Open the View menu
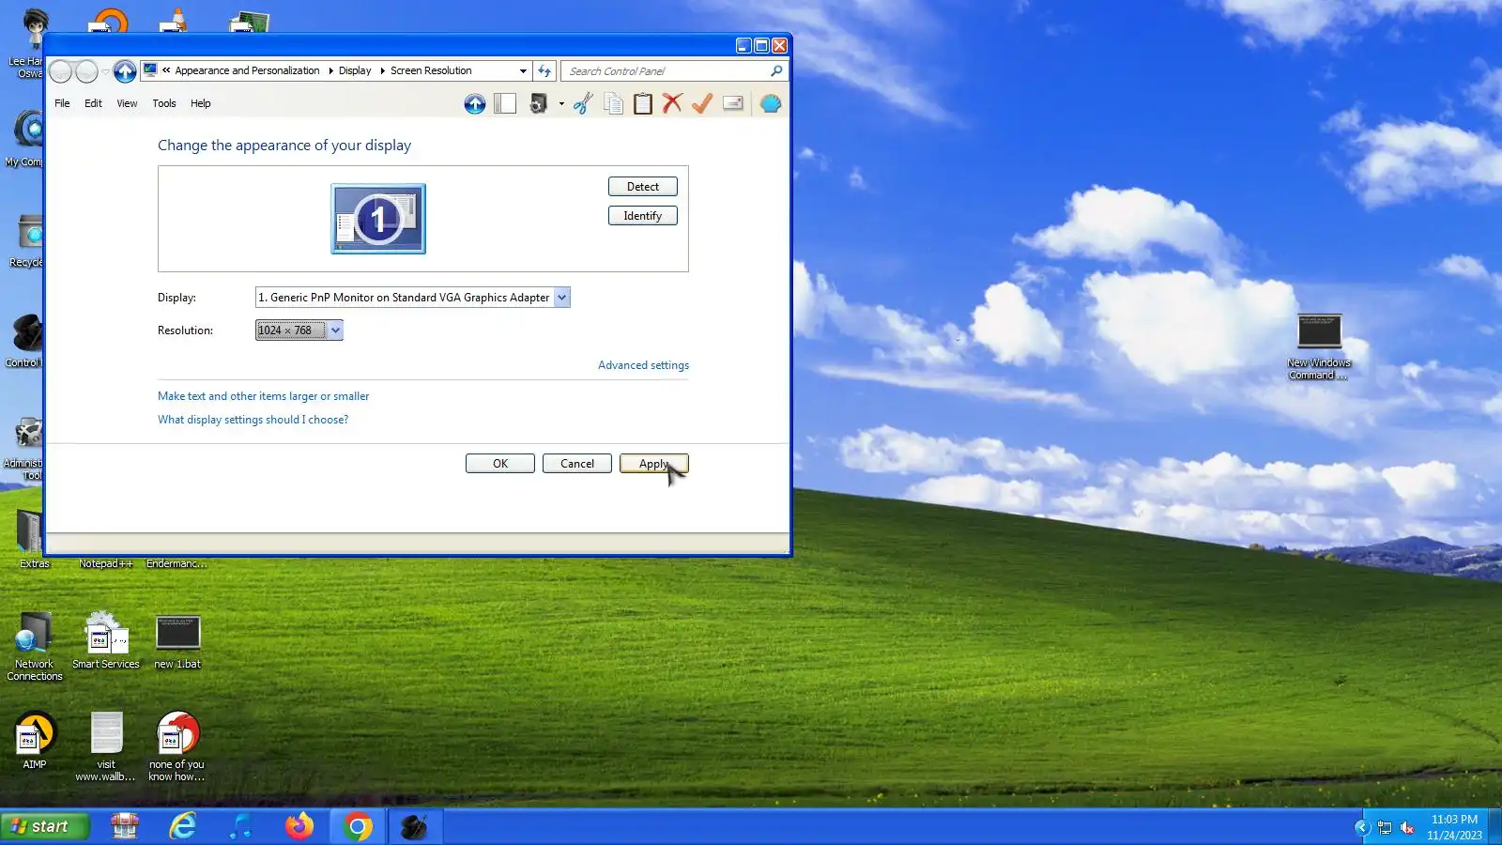The width and height of the screenshot is (1502, 845). coord(127,104)
